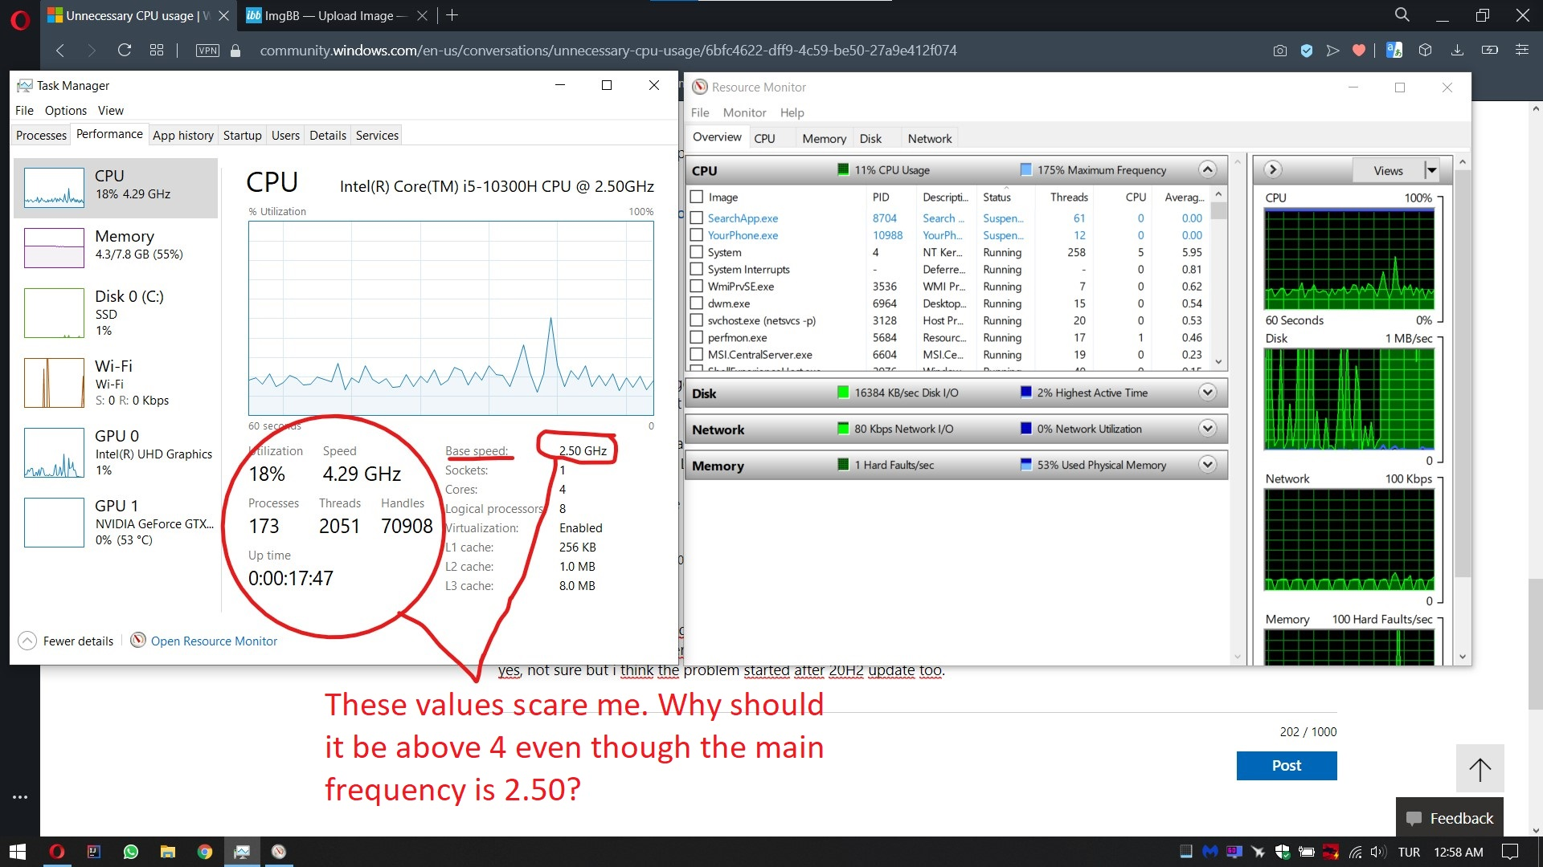Open Opera Easy Setup panel

click(x=1522, y=51)
